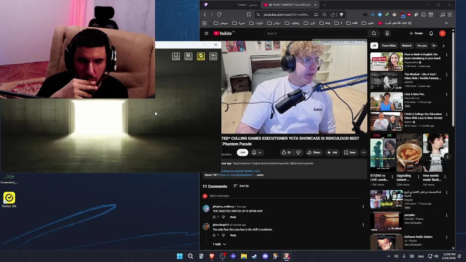Go to YouTube home logo
Viewport: 466px width, 262px height.
pyautogui.click(x=223, y=33)
